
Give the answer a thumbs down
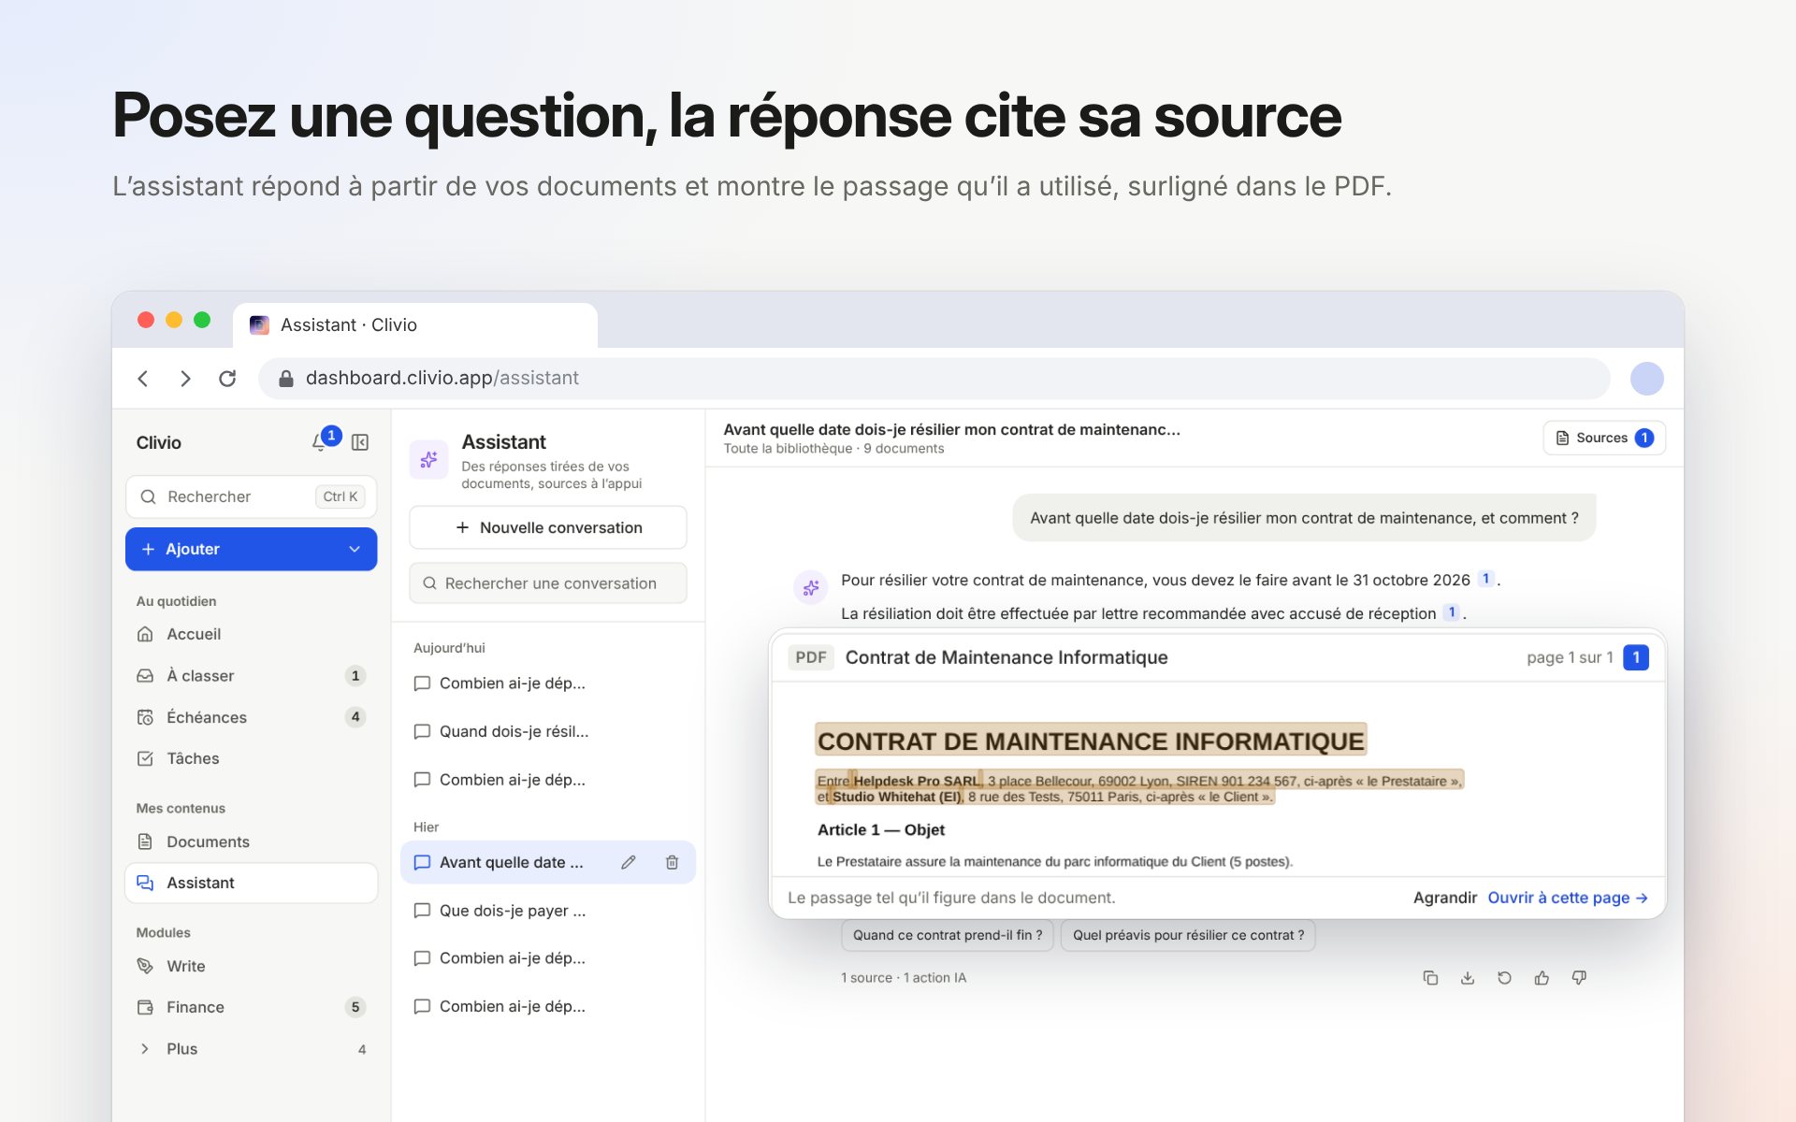click(x=1579, y=978)
